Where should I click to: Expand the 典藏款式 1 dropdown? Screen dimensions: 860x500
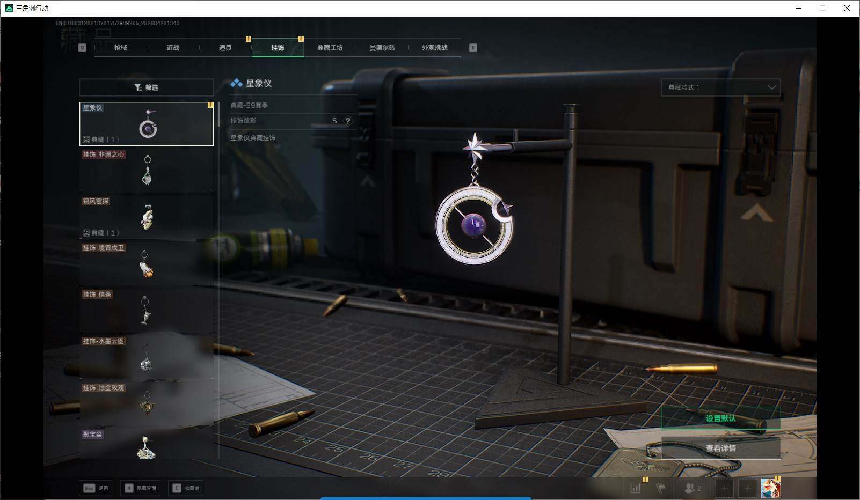(x=720, y=87)
